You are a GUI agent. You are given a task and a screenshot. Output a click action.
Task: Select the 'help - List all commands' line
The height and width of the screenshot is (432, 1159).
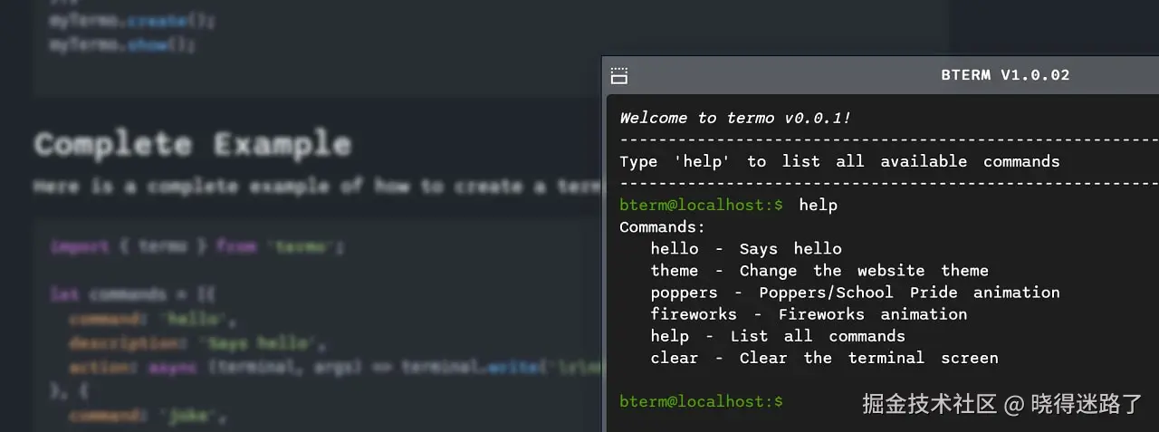(x=777, y=336)
